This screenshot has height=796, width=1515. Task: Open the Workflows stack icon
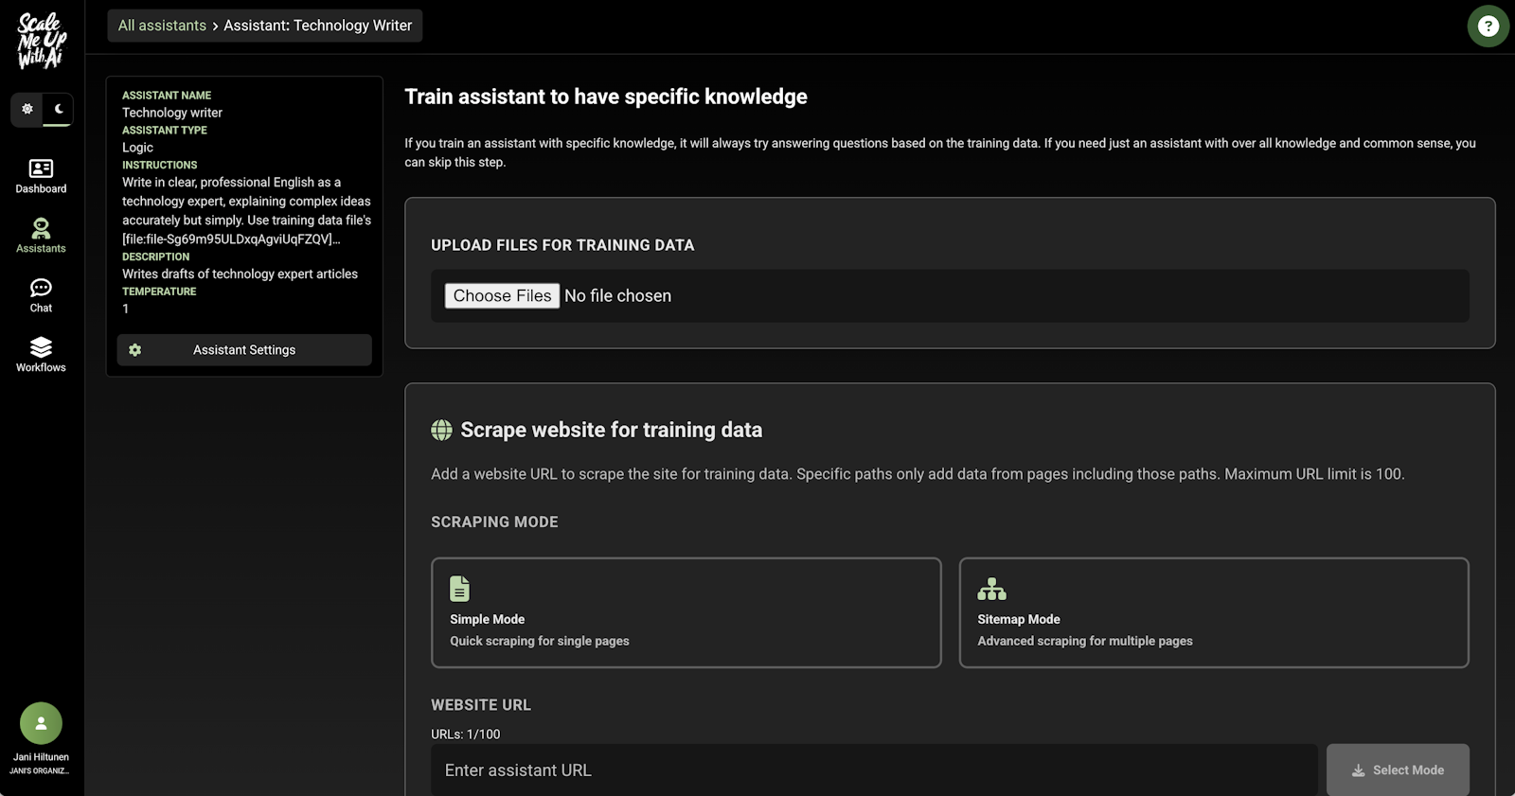coord(41,347)
